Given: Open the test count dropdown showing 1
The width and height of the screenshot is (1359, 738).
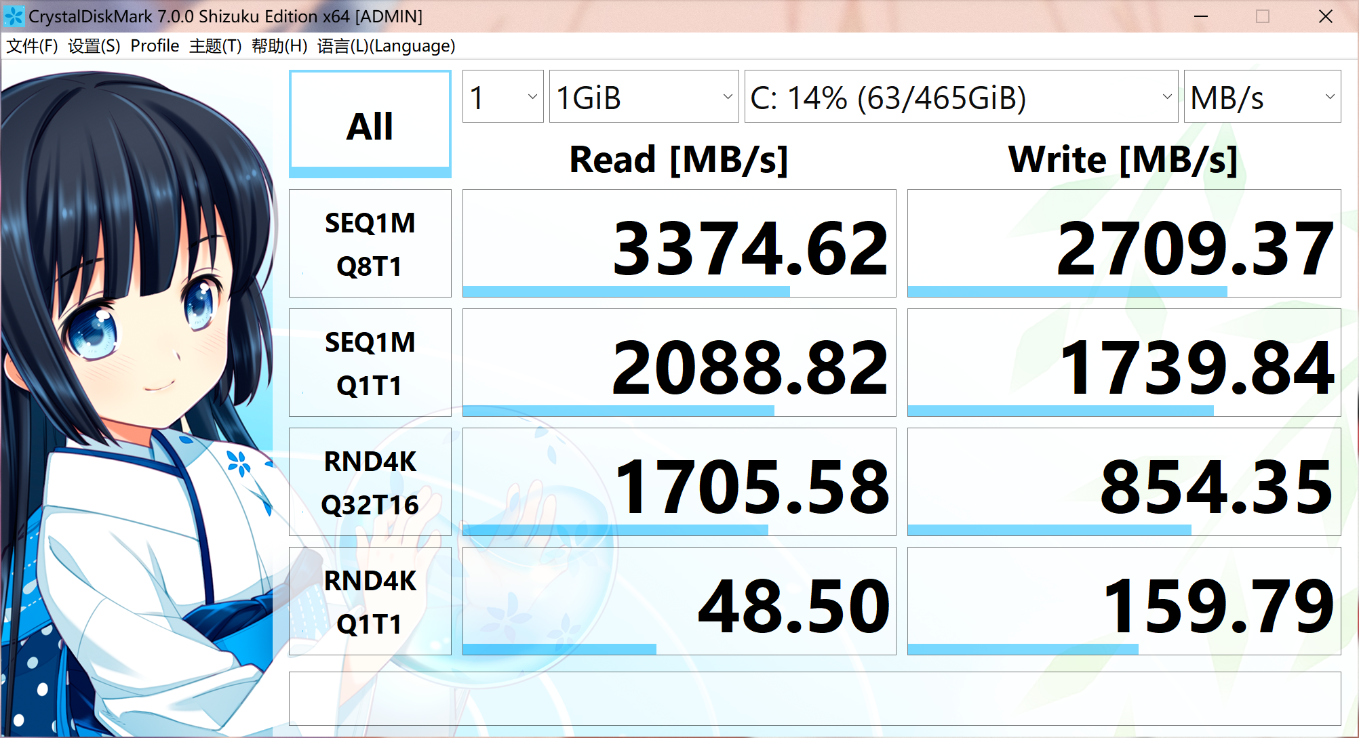Looking at the screenshot, I should [x=503, y=97].
